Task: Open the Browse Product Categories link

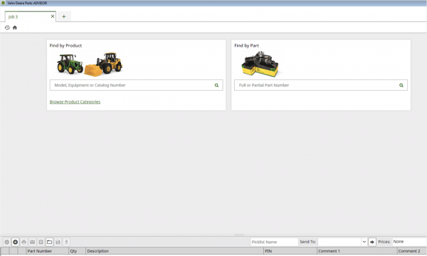Action: pos(75,102)
